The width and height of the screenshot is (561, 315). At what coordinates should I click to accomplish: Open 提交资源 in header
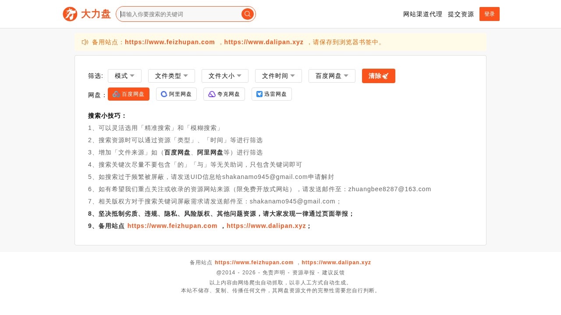[x=461, y=14]
